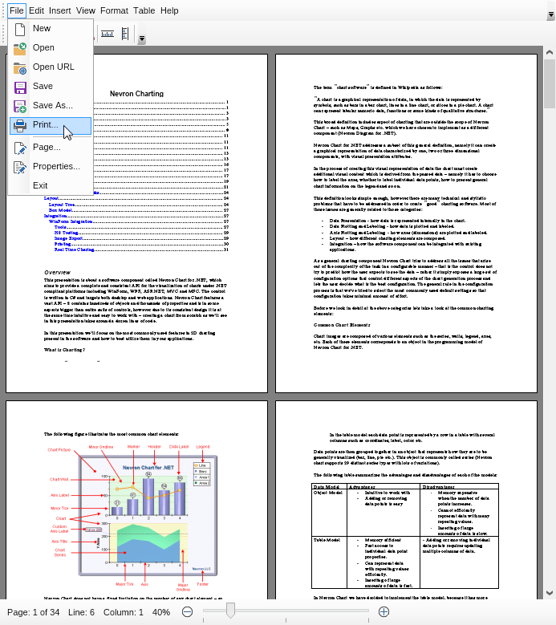Click the zoom in plus icon
Screen dimensions: 556x625
click(x=384, y=612)
